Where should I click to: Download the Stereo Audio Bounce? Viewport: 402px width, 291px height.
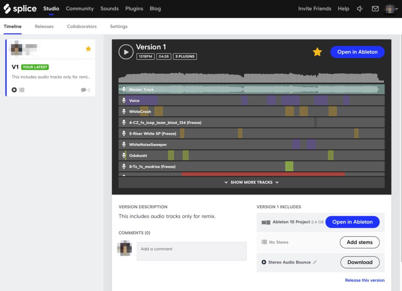pyautogui.click(x=360, y=262)
